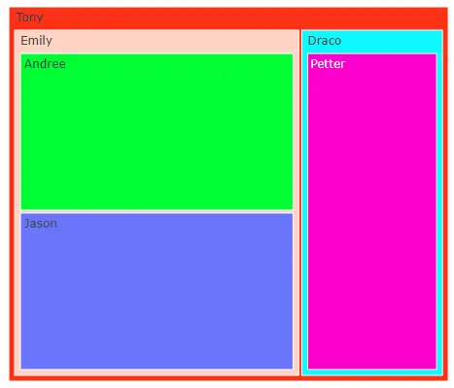
Task: Open the Draco group header
Action: click(x=372, y=42)
